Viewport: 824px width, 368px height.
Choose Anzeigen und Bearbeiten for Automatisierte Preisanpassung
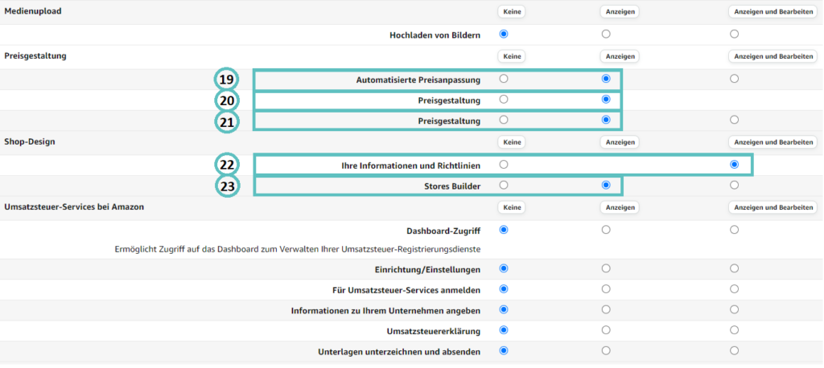point(734,79)
